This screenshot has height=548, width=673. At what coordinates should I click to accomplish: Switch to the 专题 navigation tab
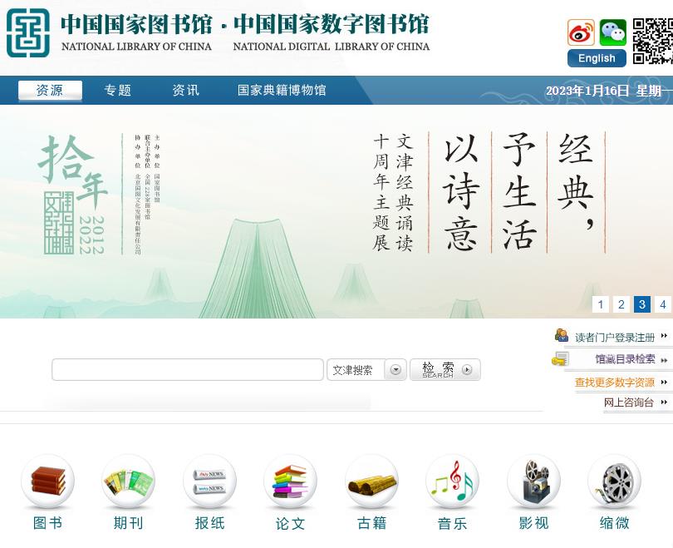pyautogui.click(x=116, y=90)
